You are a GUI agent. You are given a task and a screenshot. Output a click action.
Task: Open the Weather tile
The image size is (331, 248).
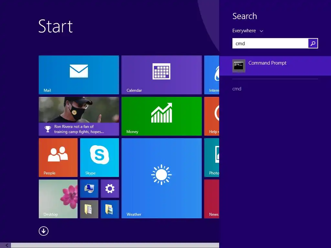pyautogui.click(x=162, y=178)
